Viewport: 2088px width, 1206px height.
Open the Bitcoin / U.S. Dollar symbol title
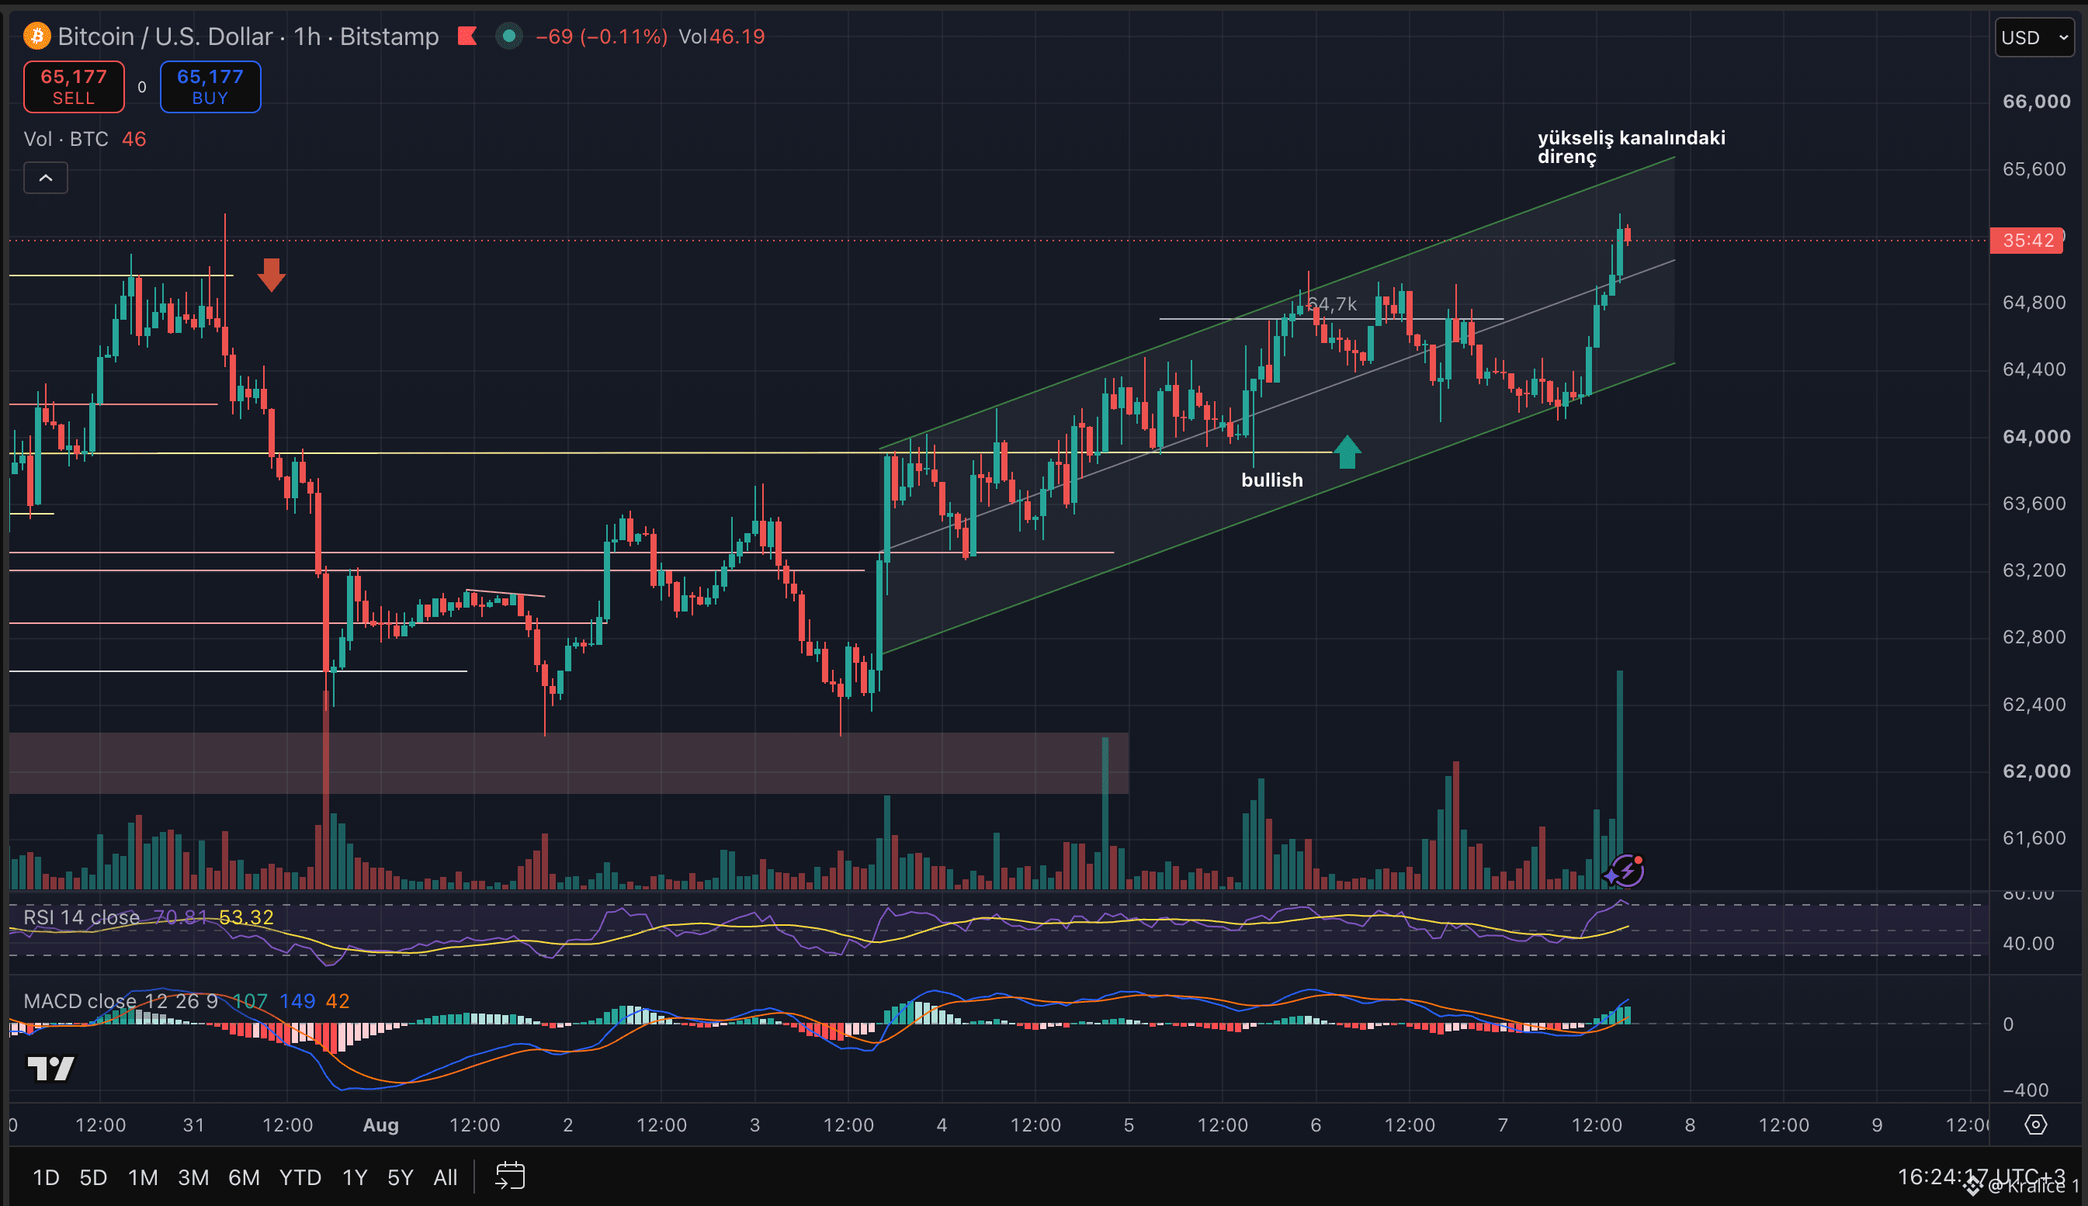[x=165, y=36]
